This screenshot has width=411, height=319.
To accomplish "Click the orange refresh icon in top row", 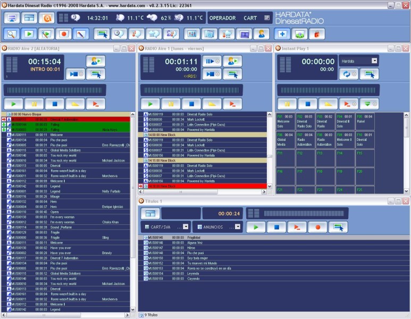I will 46,18.
